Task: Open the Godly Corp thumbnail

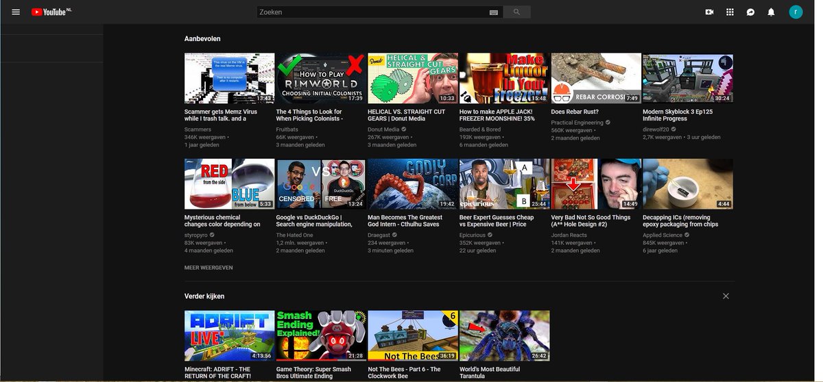Action: 413,183
